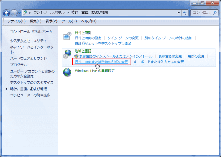Viewport: 221px width, 157px height.
Task: Open the 地域と言語 heading
Action: pos(83,51)
